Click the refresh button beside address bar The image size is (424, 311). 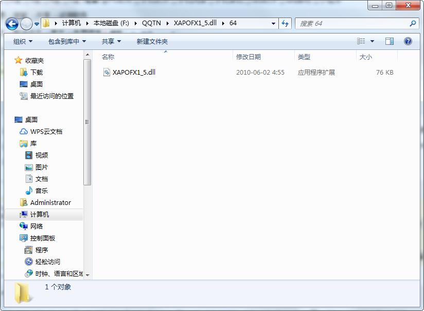pyautogui.click(x=285, y=24)
